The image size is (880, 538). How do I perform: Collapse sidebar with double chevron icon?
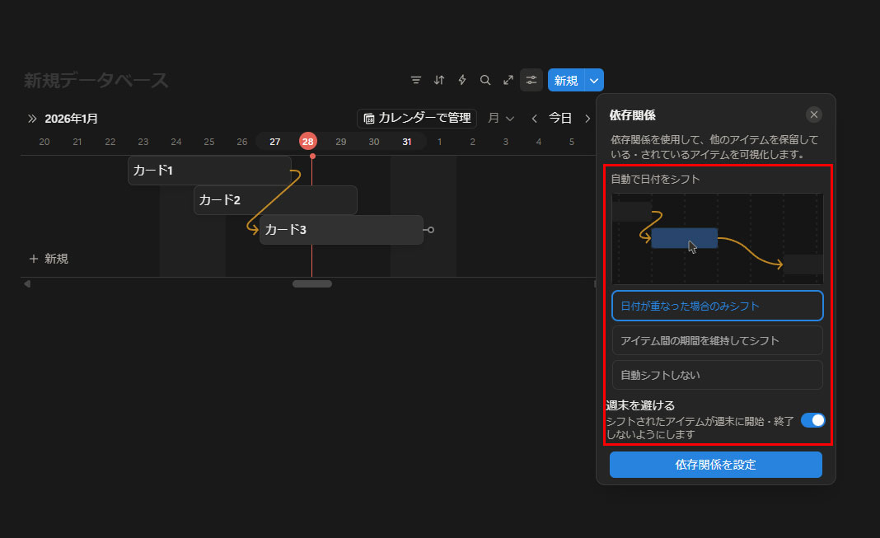tap(32, 119)
